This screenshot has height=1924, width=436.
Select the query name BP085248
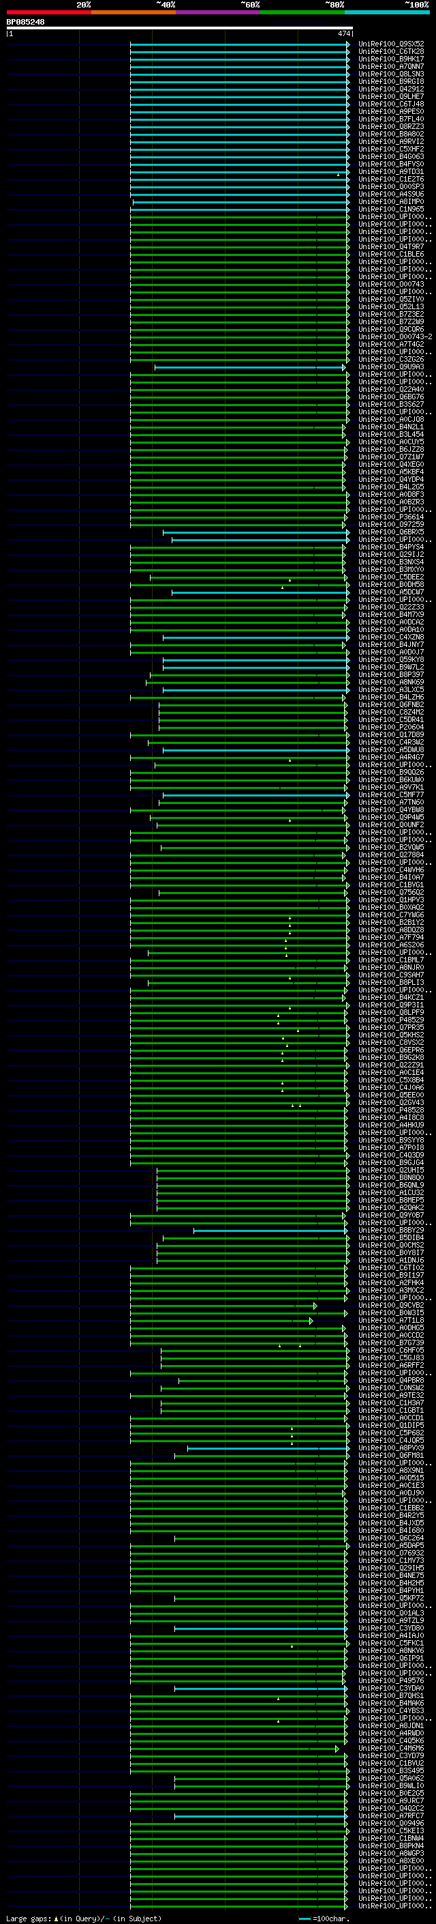(x=25, y=22)
